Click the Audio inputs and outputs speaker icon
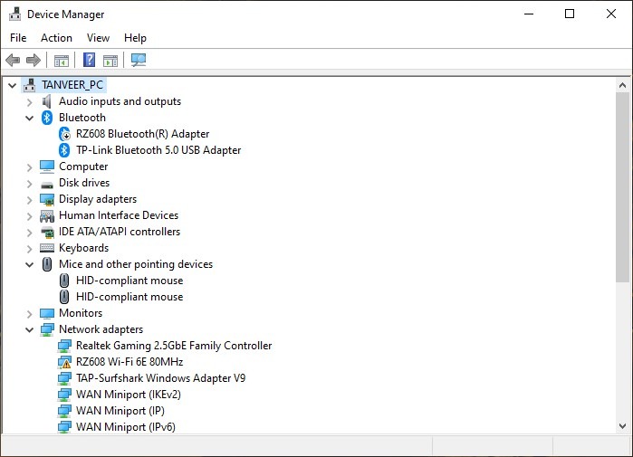633x457 pixels. 47,101
